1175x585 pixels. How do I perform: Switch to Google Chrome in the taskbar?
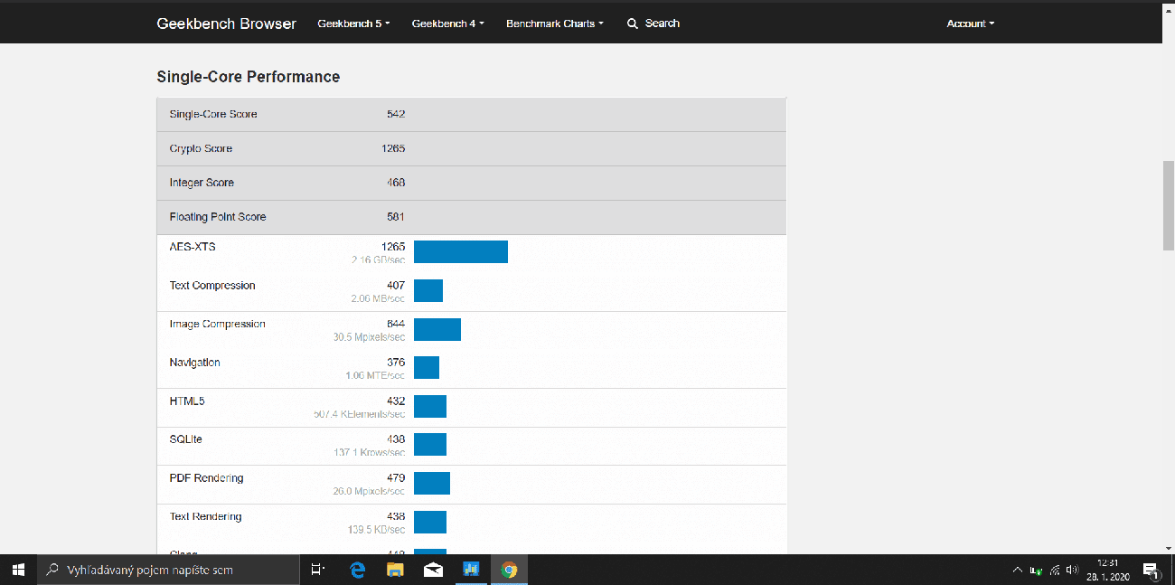tap(509, 570)
